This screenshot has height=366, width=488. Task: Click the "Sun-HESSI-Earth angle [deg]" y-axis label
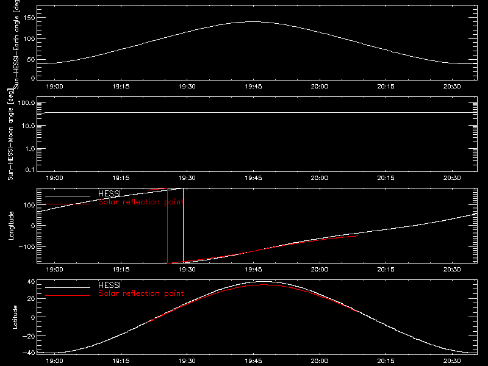[x=16, y=45]
